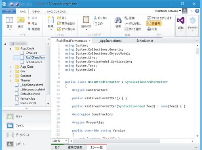Click the 実行 (Run) ribbon icon
Viewport: 202px width, 150px height.
pos(9,20)
